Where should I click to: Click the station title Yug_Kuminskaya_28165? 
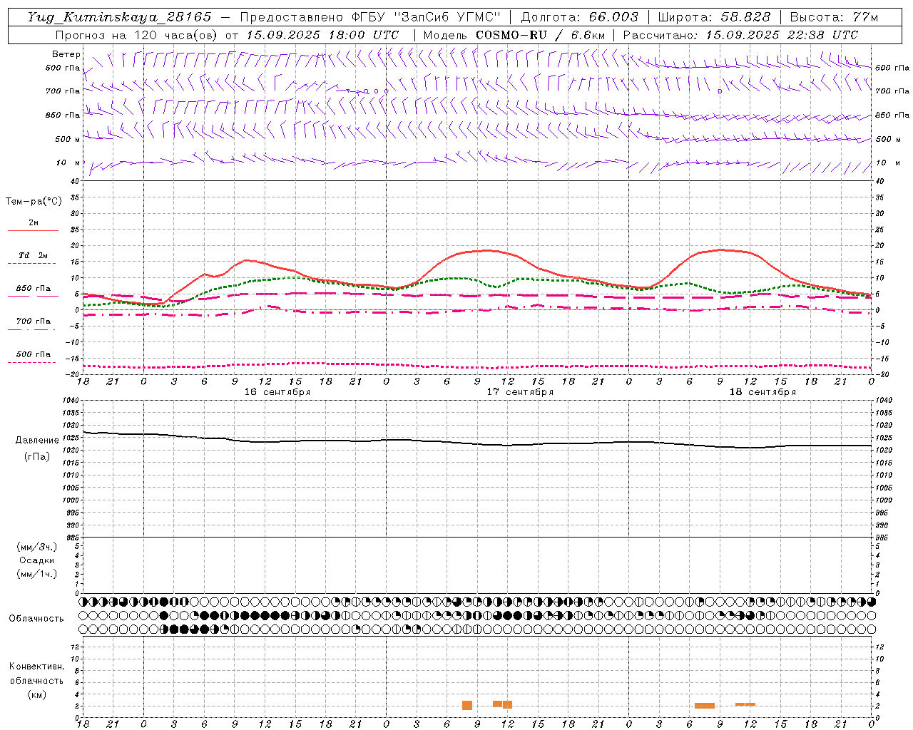[120, 17]
